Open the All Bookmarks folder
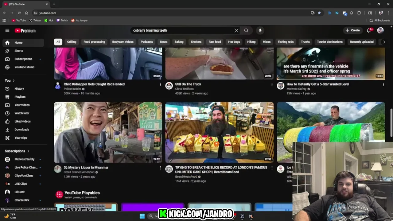 pyautogui.click(x=380, y=21)
